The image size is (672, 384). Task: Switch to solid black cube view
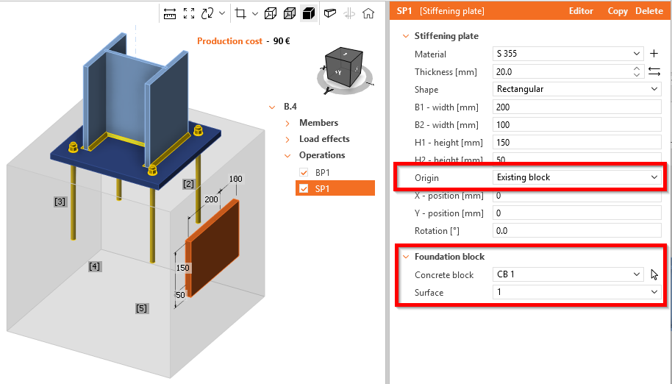(x=309, y=13)
